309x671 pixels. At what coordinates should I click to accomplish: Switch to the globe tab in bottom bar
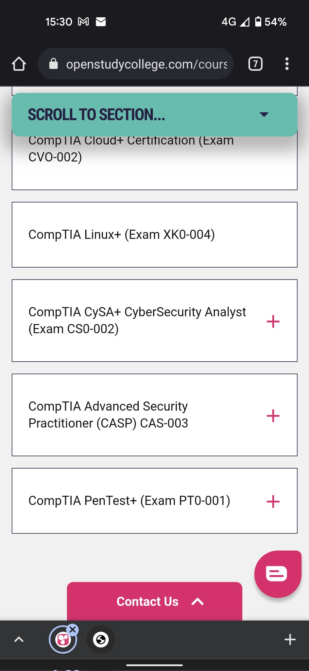[101, 640]
